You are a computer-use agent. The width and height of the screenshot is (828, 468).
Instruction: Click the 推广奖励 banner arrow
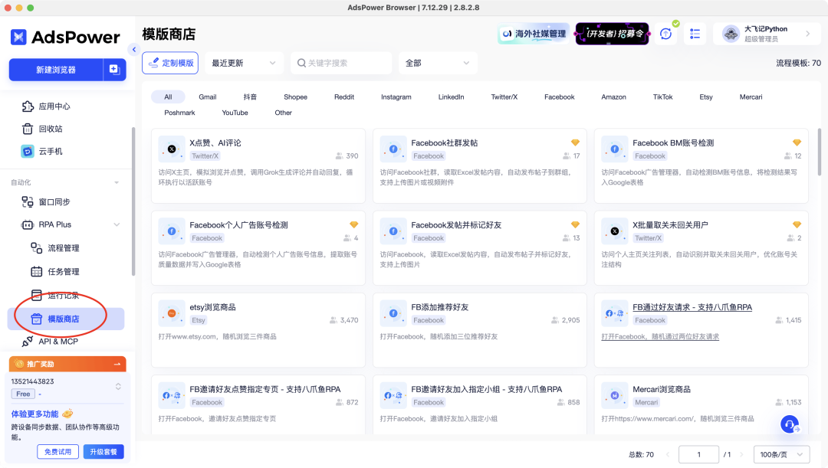117,364
